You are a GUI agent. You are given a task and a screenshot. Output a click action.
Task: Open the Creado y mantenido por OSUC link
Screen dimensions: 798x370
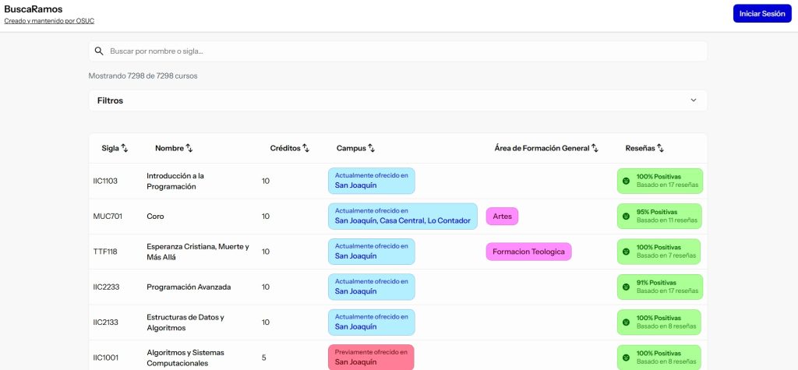49,21
